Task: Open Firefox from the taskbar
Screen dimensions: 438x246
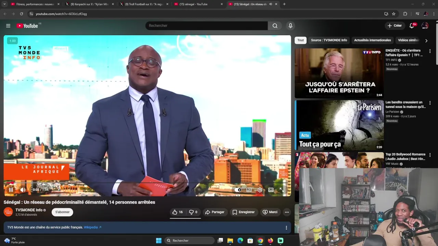Action: [271, 241]
